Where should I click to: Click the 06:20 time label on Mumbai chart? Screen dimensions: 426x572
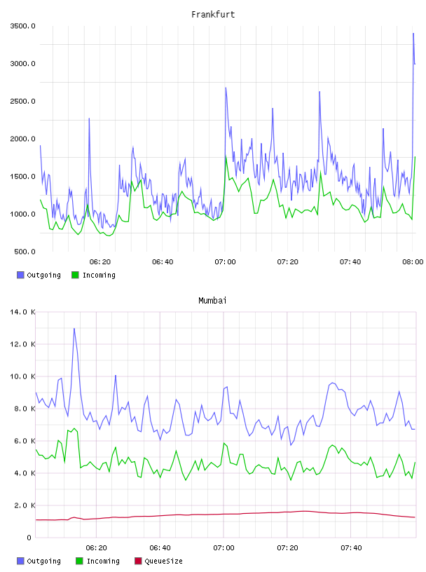click(96, 548)
